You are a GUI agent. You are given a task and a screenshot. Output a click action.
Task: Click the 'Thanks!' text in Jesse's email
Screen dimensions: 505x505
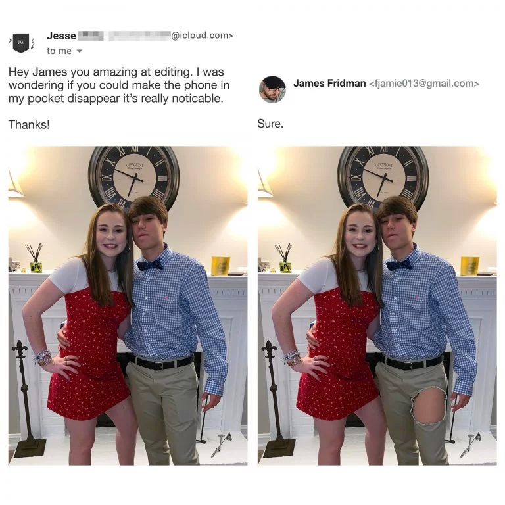coord(29,124)
